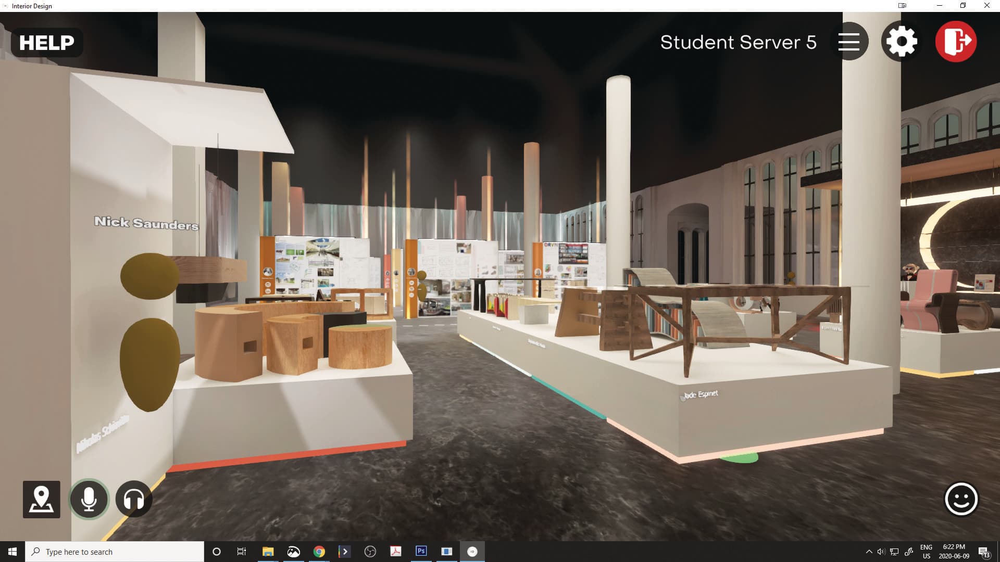
Task: Open Cortana circle icon in taskbar
Action: coord(217,552)
